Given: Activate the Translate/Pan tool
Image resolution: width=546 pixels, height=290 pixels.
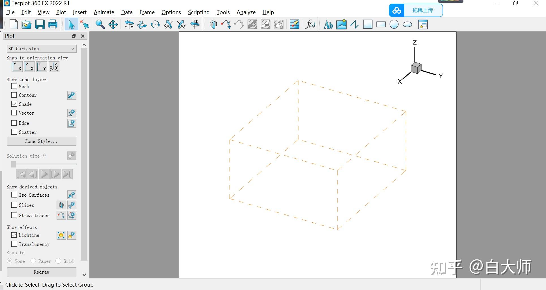Looking at the screenshot, I should point(113,24).
